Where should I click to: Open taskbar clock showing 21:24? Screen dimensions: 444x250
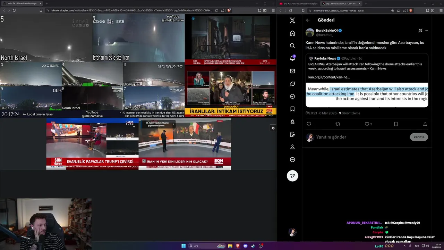click(436, 246)
